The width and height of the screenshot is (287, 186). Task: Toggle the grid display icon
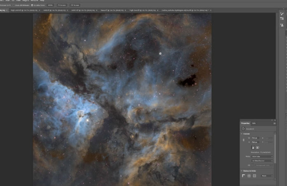tap(249, 176)
